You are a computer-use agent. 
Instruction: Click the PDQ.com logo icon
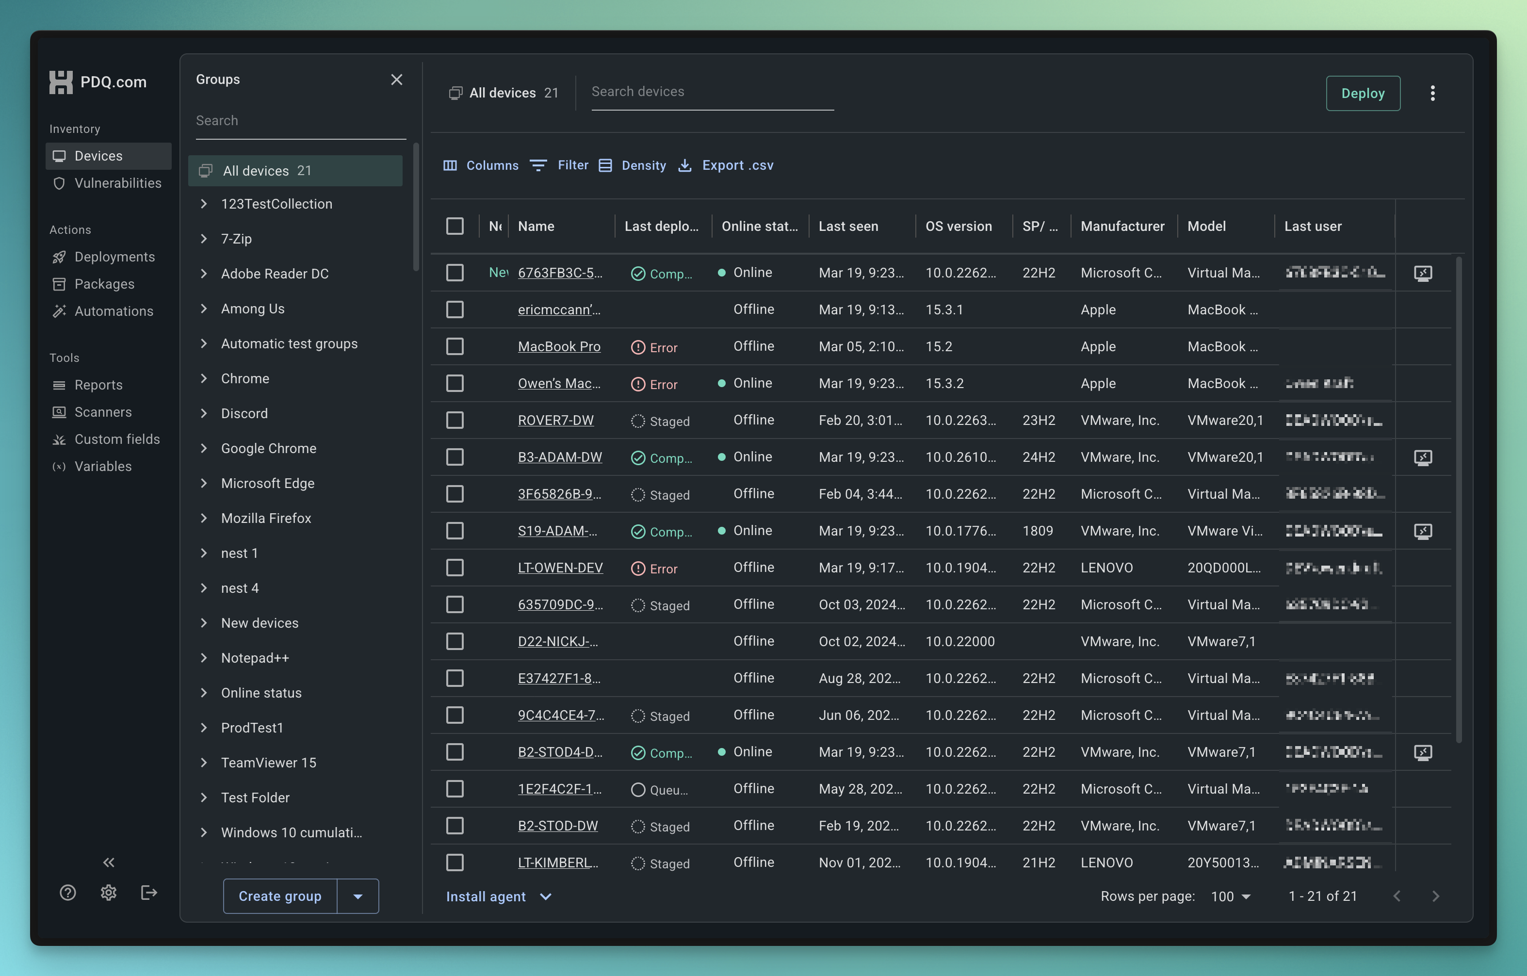pos(61,82)
